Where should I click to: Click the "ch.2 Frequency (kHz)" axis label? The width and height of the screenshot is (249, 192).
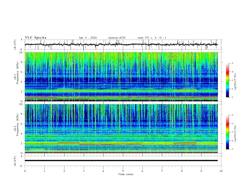16,125
